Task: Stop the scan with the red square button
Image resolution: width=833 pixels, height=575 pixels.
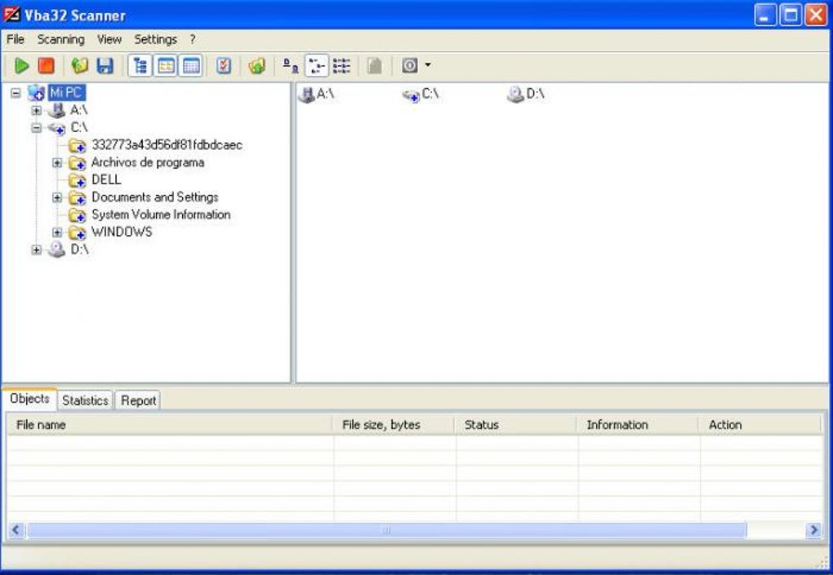Action: [47, 66]
